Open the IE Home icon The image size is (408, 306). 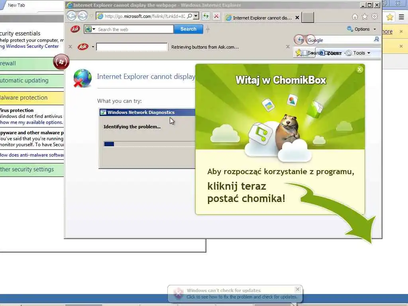(x=355, y=17)
